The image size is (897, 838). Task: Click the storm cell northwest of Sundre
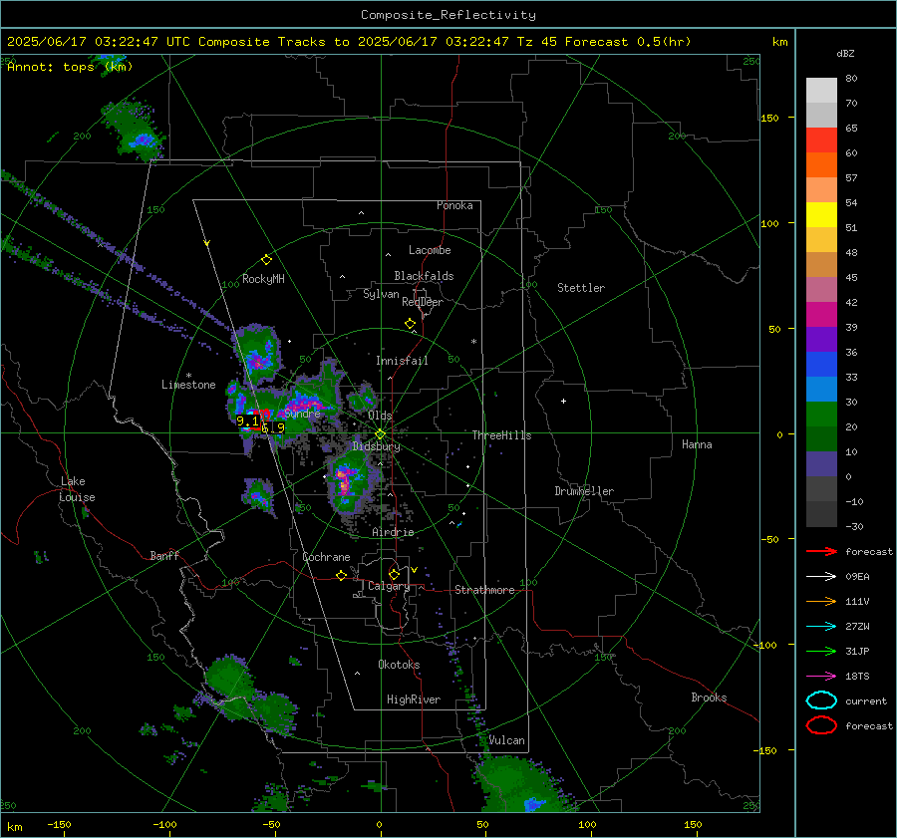(x=258, y=354)
